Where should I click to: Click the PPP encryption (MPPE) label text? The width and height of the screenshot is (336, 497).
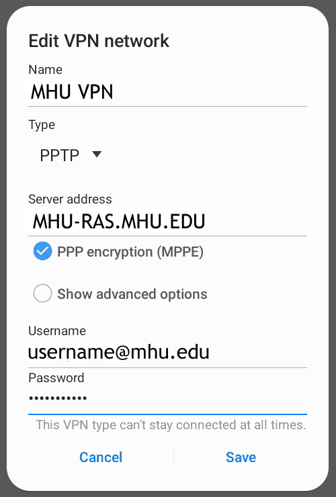(x=130, y=252)
